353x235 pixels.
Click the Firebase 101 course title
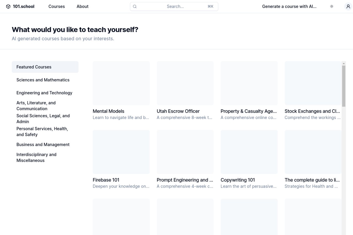click(106, 180)
